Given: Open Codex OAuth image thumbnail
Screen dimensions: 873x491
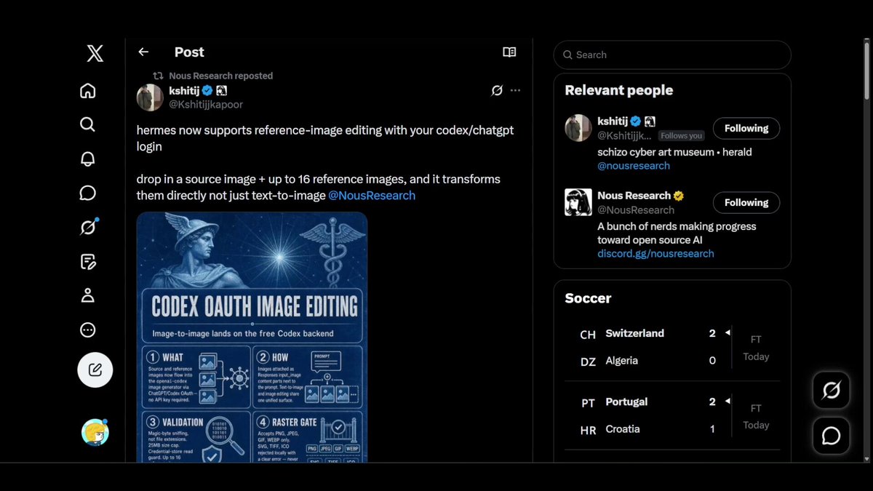Looking at the screenshot, I should [252, 337].
